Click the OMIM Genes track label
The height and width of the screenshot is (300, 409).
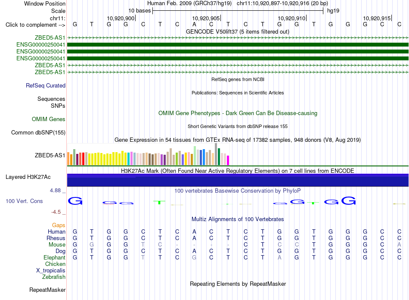tap(49, 119)
